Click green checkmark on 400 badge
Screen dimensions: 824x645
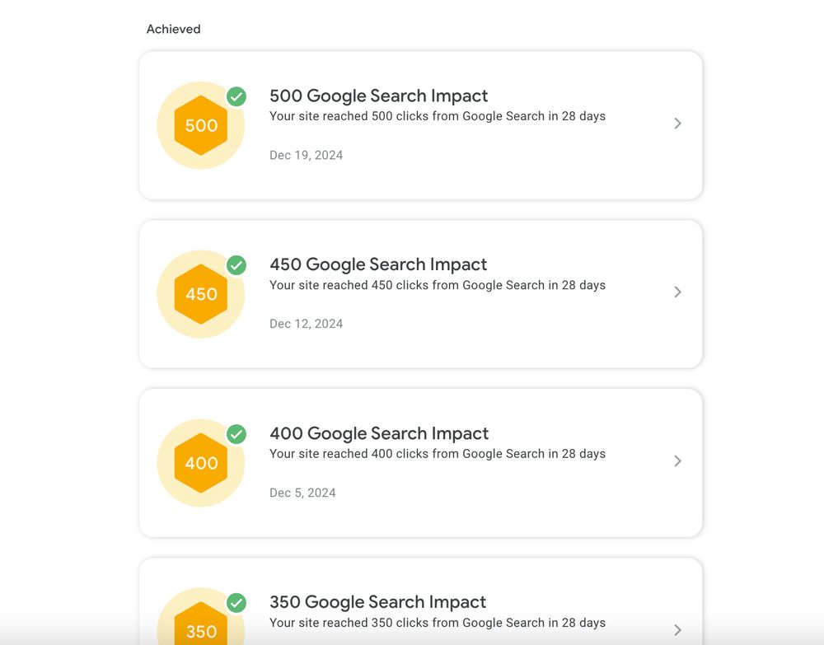236,434
